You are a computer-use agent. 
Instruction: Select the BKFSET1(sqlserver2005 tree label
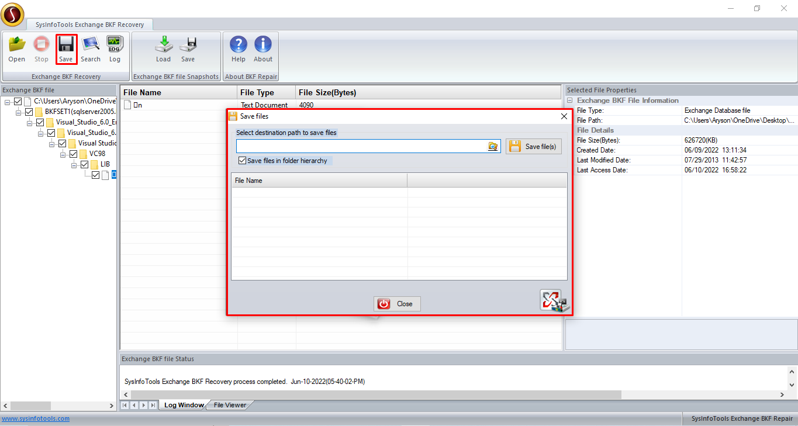[x=80, y=112]
